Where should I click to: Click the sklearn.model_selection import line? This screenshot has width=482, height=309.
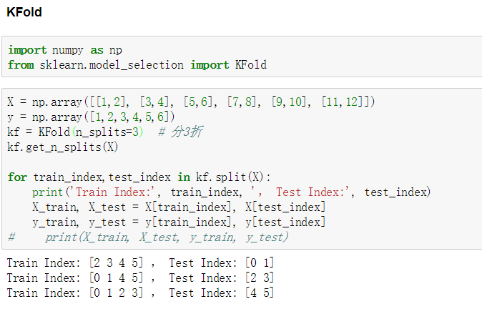click(137, 65)
